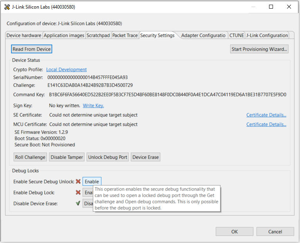Enable Secure Debug Unlock
300x243 pixels.
92,182
